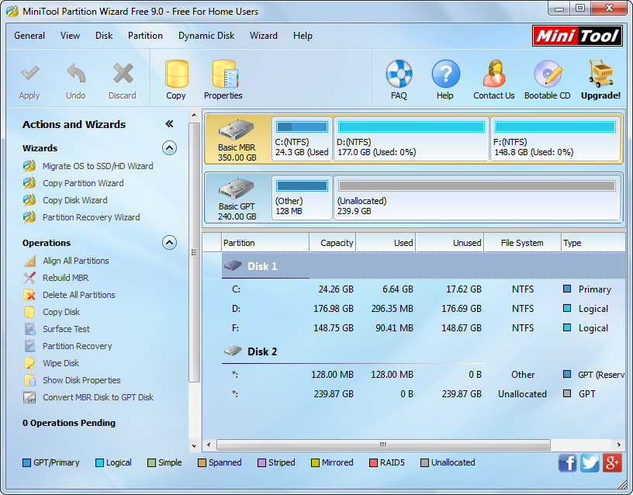Click the Undo arrow icon
Image resolution: width=633 pixels, height=495 pixels.
point(76,74)
